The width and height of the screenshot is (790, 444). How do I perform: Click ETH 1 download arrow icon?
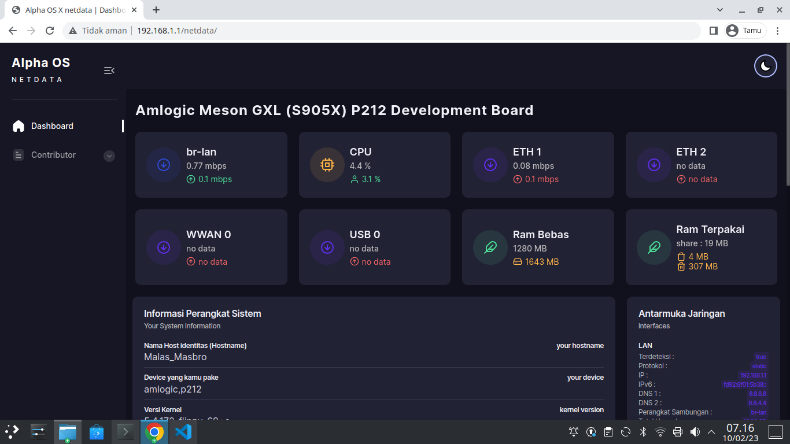[x=490, y=165]
